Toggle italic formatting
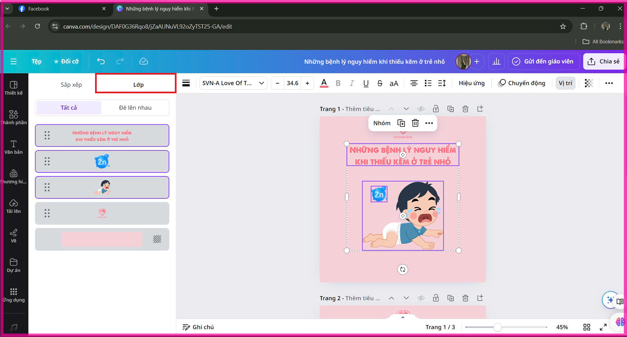 [x=352, y=83]
